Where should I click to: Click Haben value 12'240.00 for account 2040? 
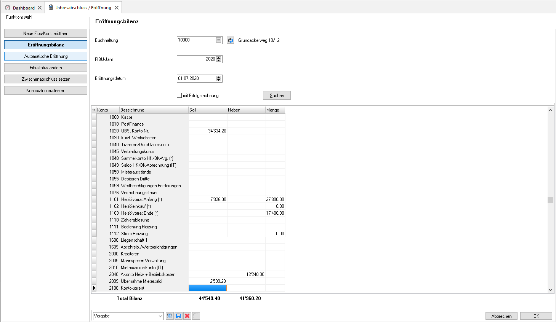pos(255,274)
